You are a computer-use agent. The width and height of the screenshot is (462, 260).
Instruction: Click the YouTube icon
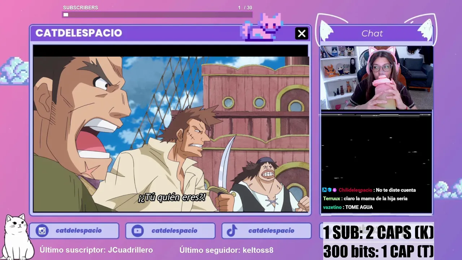click(138, 231)
